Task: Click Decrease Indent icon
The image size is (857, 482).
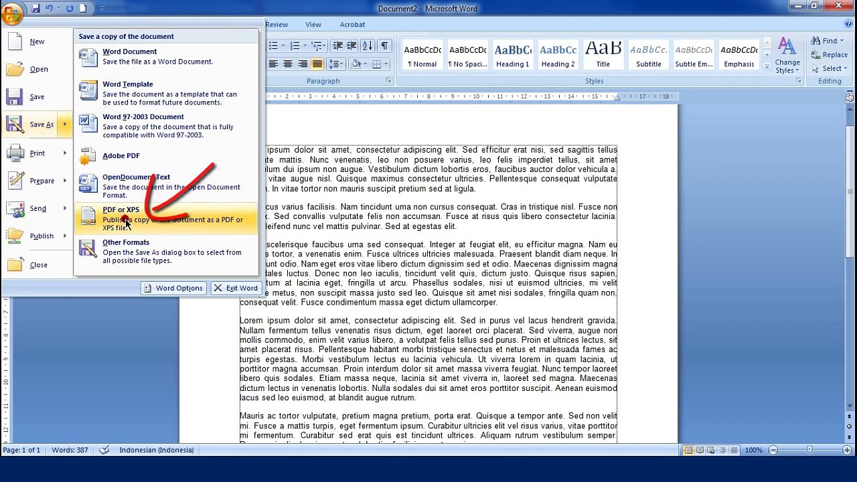Action: pyautogui.click(x=337, y=46)
